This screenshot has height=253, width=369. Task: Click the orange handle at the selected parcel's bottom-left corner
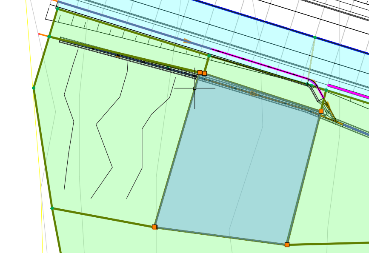(x=154, y=227)
